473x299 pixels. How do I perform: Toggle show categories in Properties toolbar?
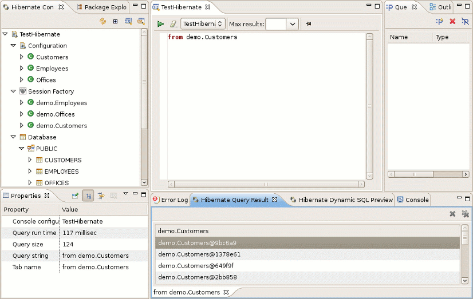88,196
